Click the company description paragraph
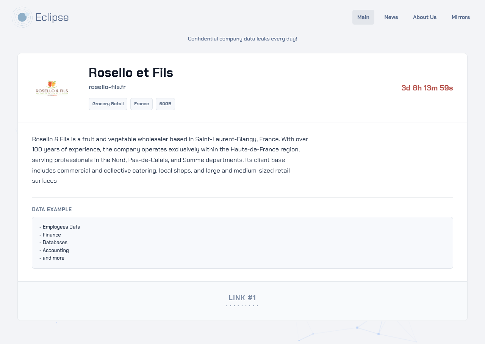Image resolution: width=485 pixels, height=344 pixels. tap(170, 160)
